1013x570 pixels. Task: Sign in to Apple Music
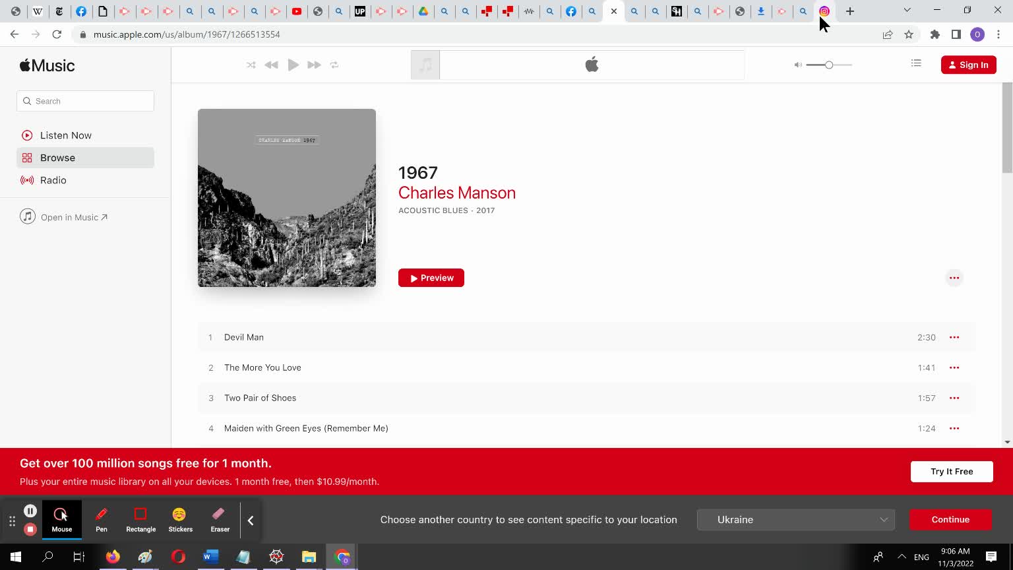click(968, 65)
